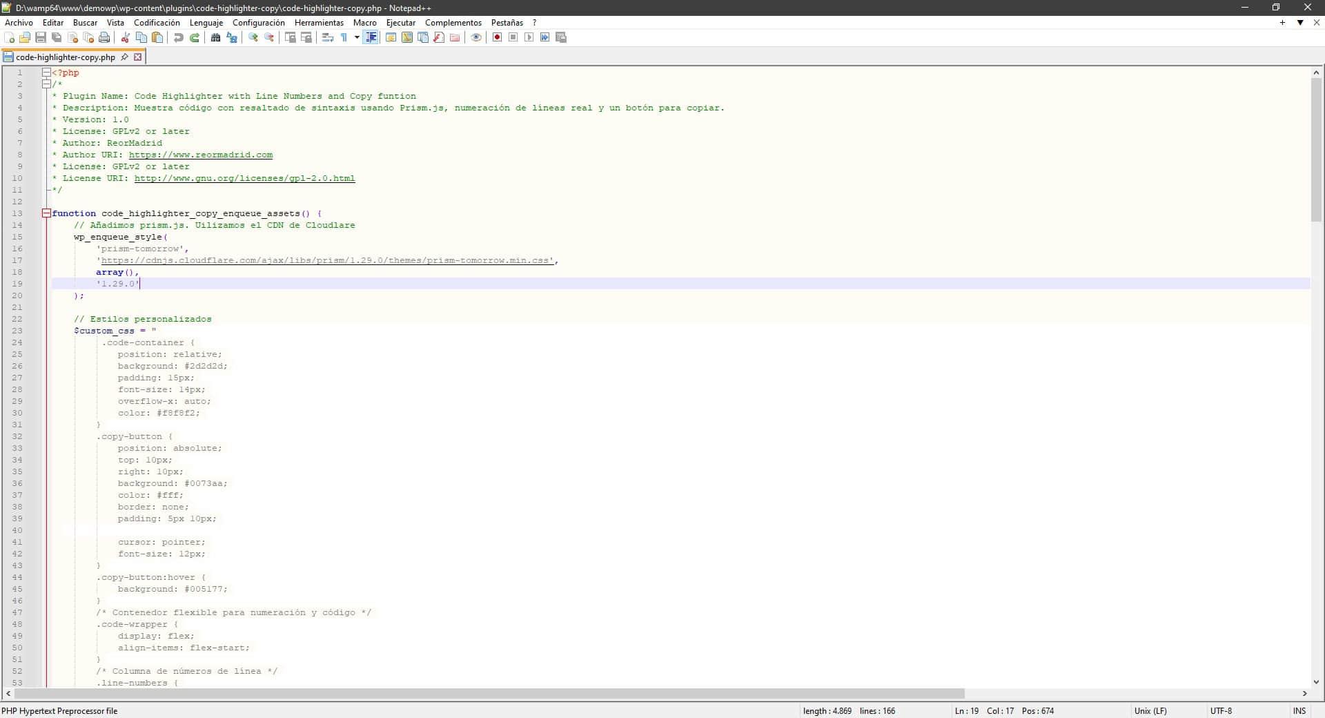Image resolution: width=1325 pixels, height=718 pixels.
Task: Click the Copy toolbar icon
Action: pos(141,37)
